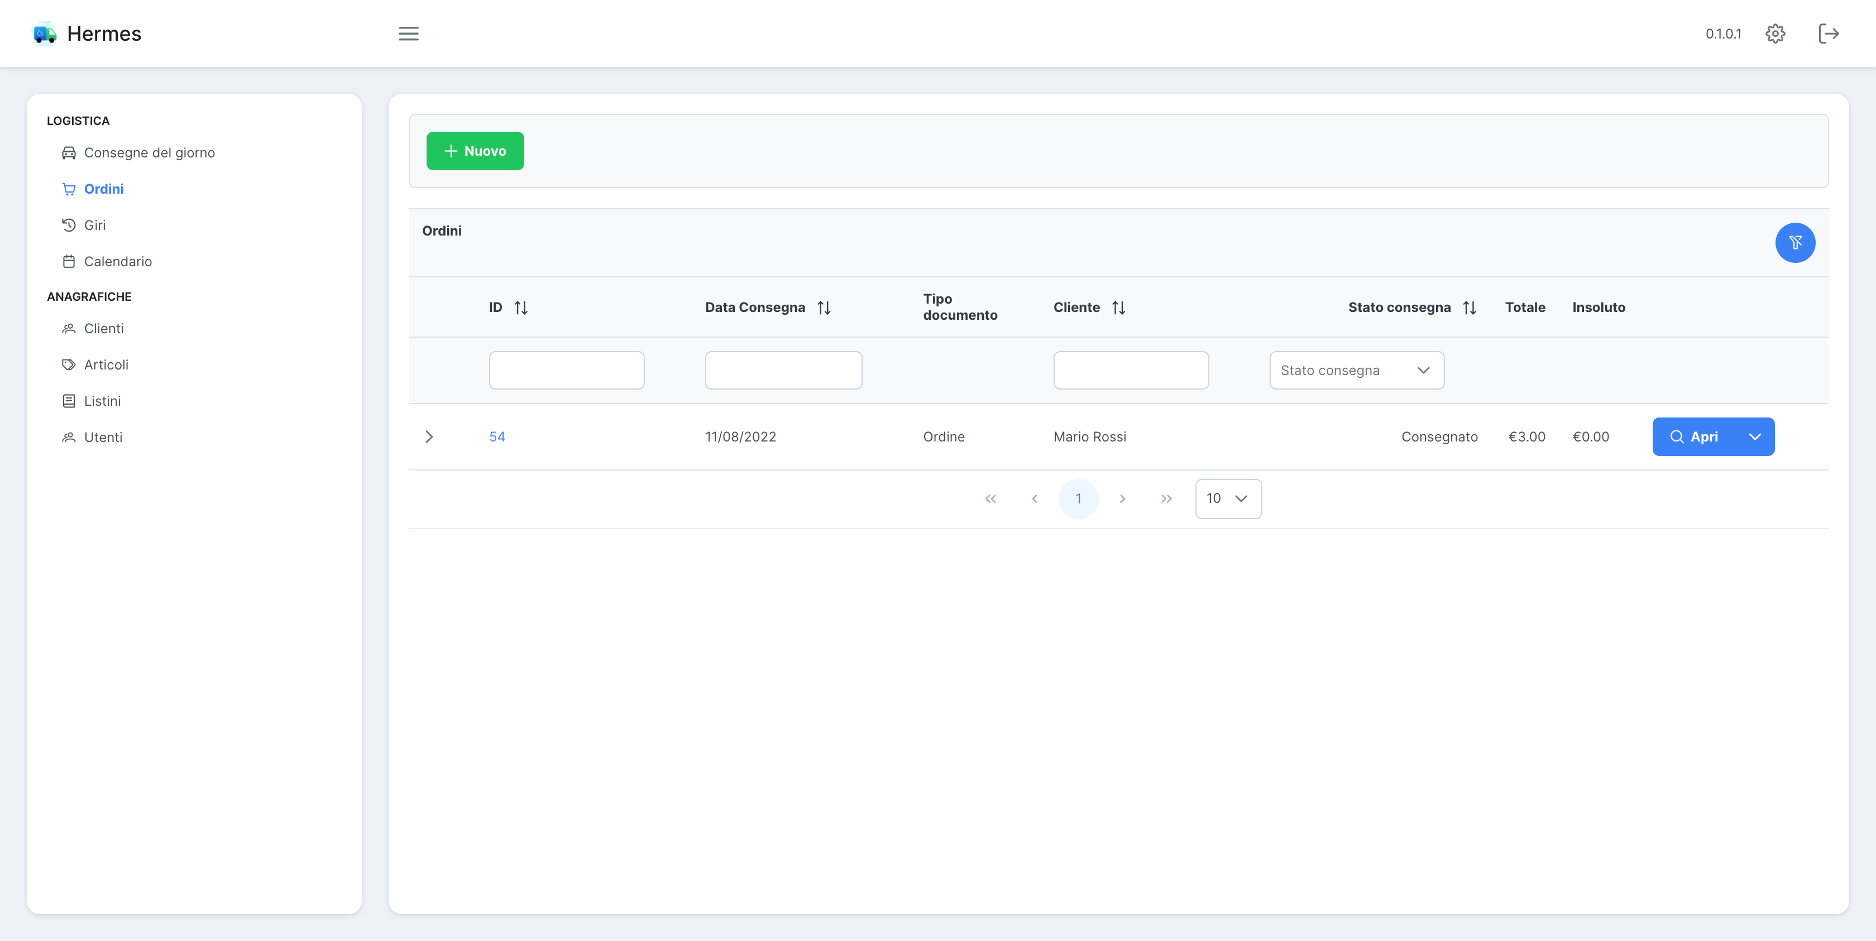Sort by Stato consegna arrows
This screenshot has height=941, width=1876.
(1469, 308)
